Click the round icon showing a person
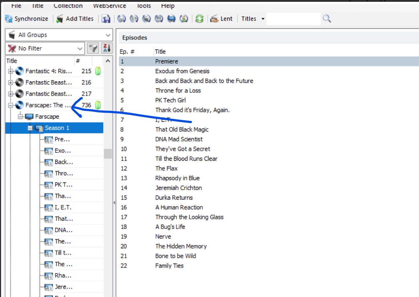Screen dimensions: 419x297 (x=184, y=19)
